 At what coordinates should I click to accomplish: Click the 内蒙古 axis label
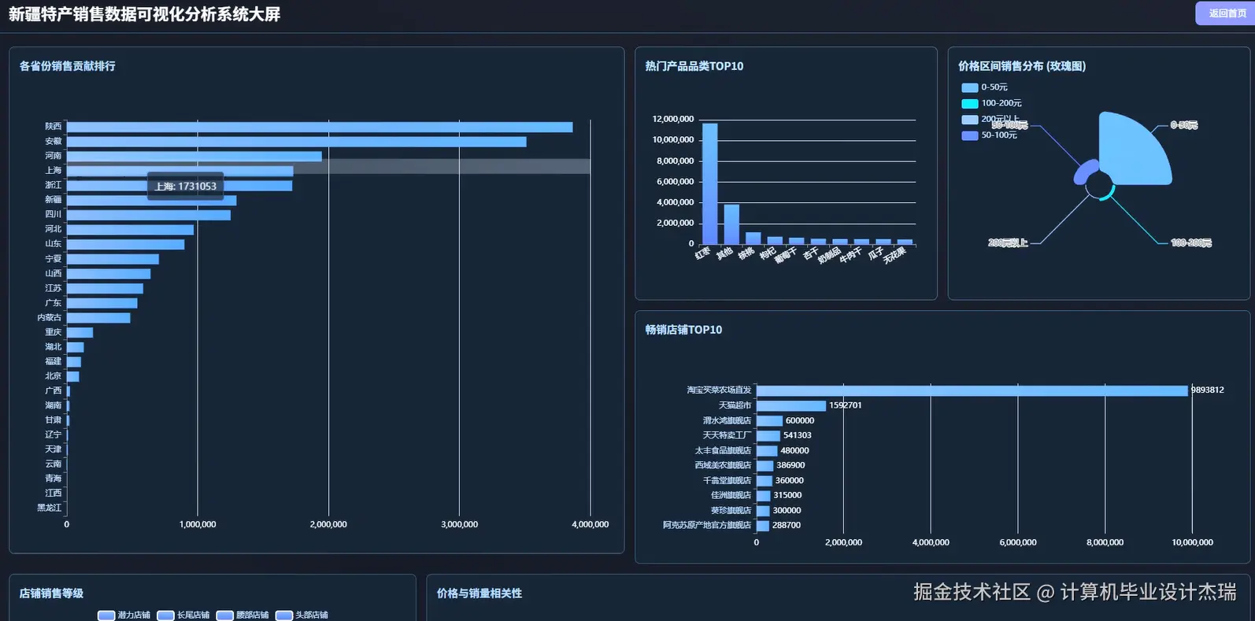49,318
